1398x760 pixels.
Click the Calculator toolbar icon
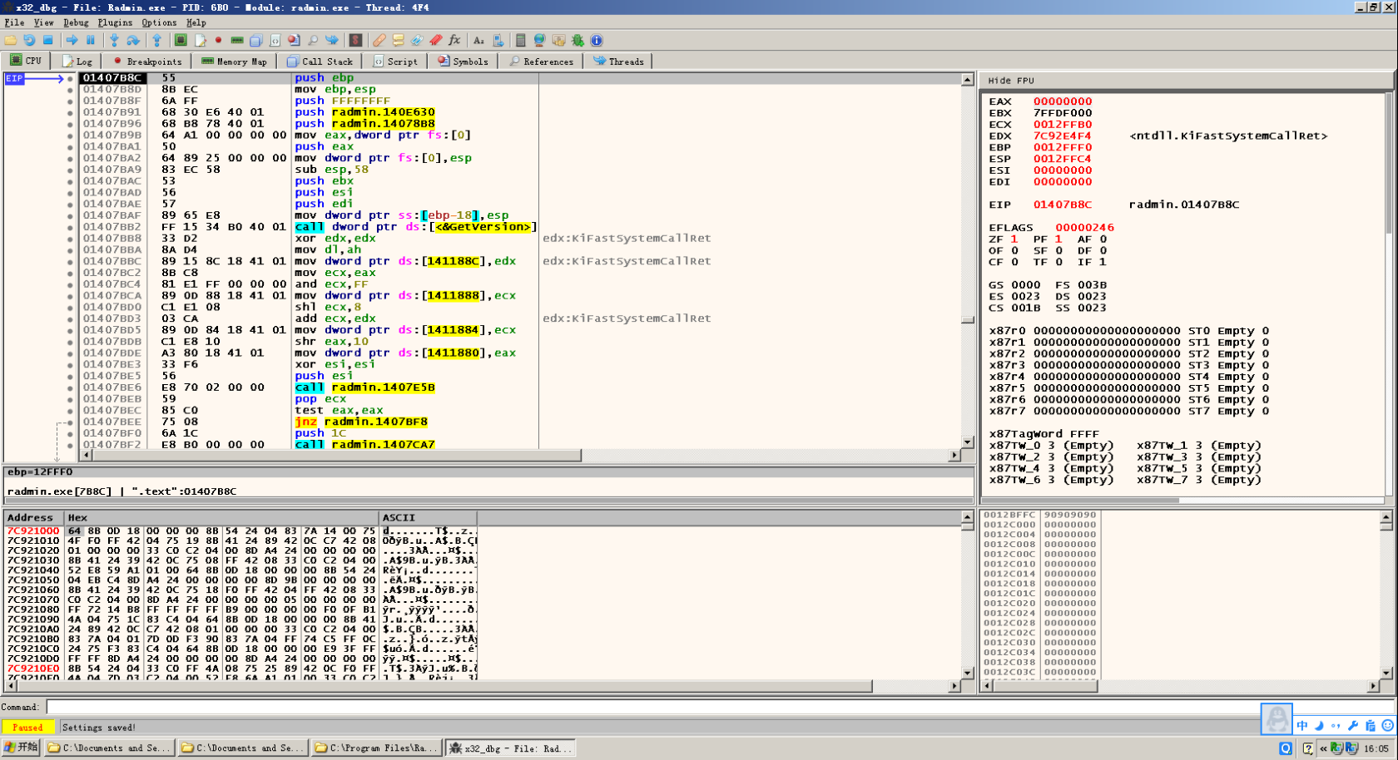[x=521, y=40]
